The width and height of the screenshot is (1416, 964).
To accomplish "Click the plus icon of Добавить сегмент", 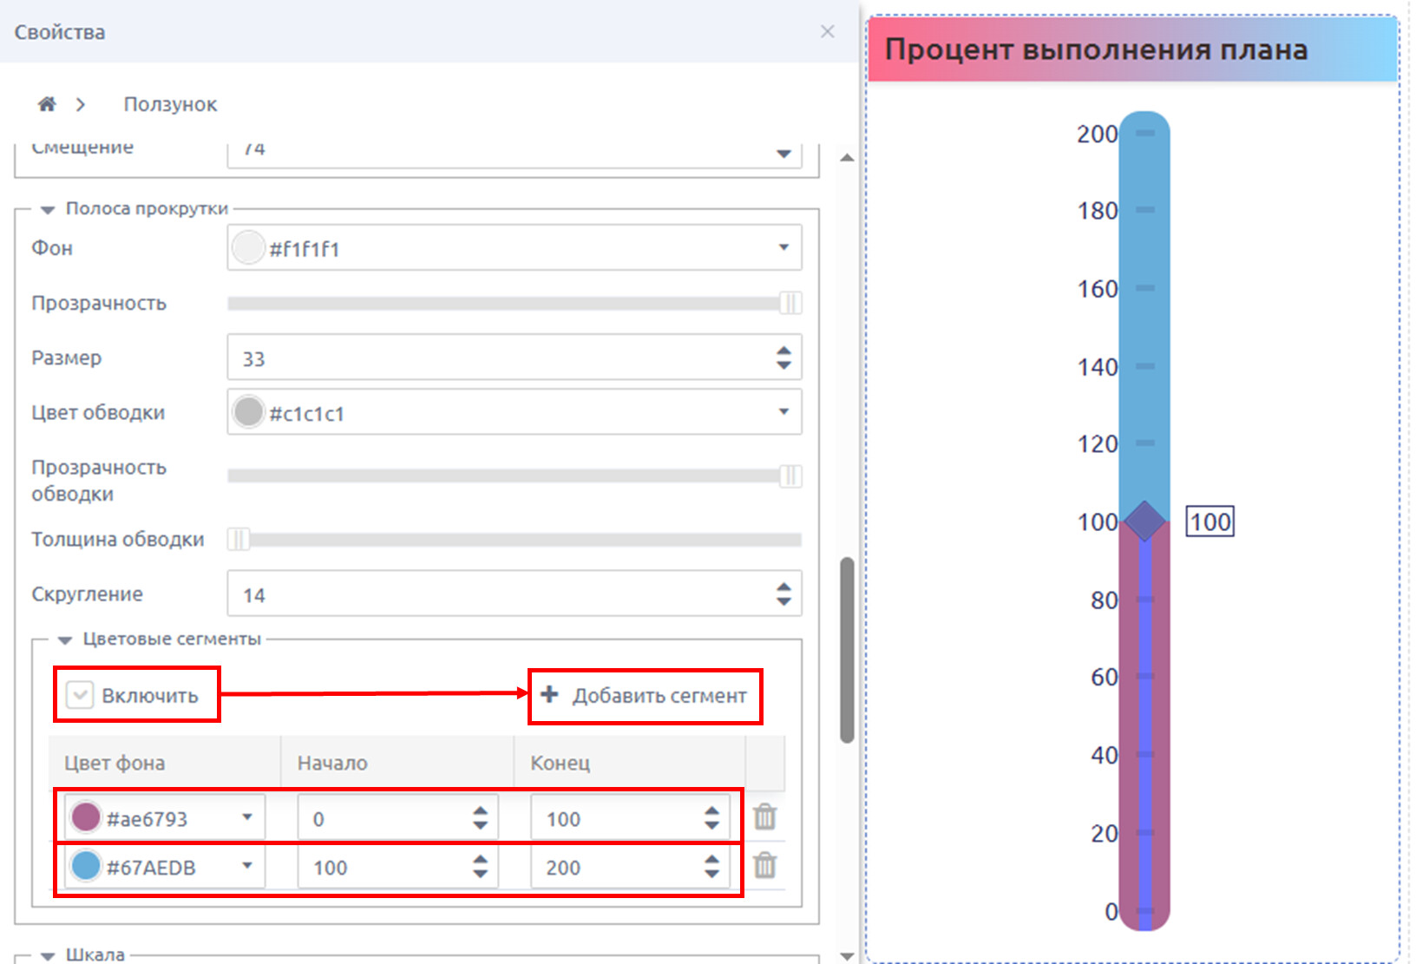I will pyautogui.click(x=549, y=694).
